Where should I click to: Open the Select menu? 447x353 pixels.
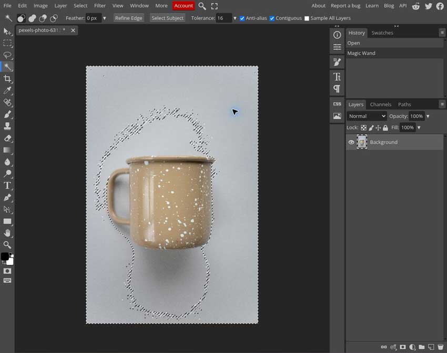pyautogui.click(x=80, y=6)
